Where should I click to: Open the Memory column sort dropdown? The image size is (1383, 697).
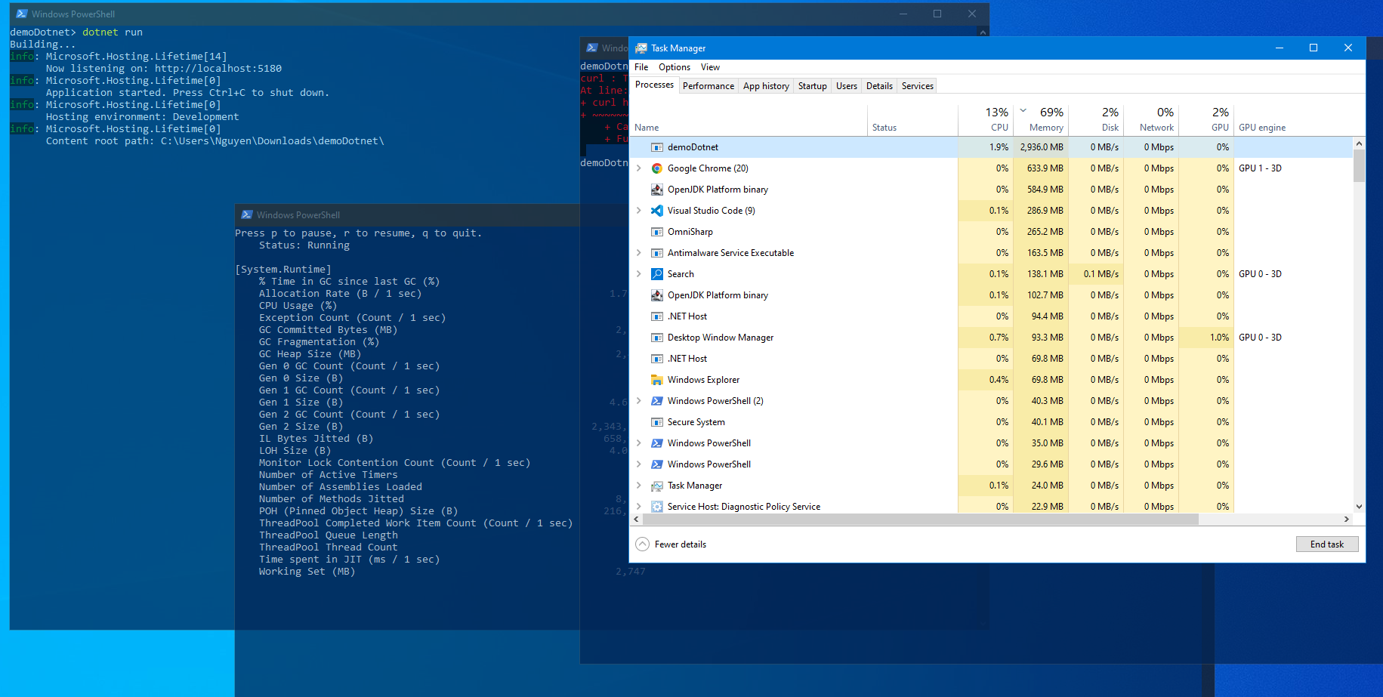tap(1024, 110)
